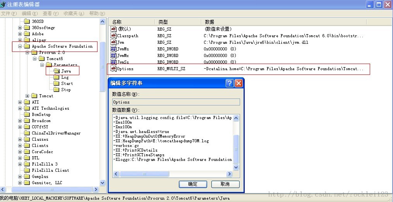Screen dimensions: 393x202
Task: Collapse the Parameters key
Action: point(42,65)
